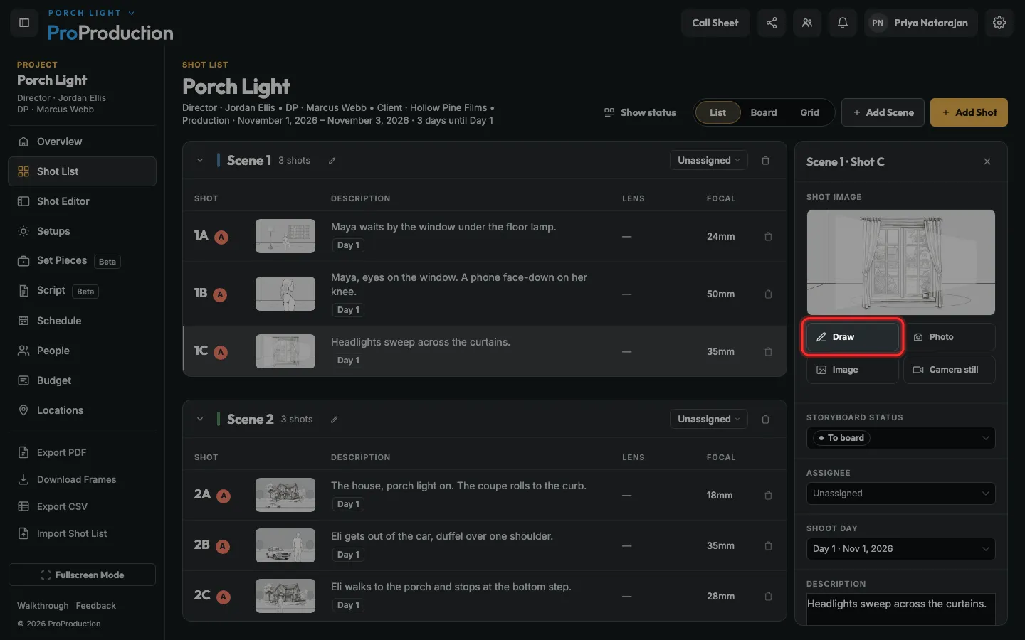Open Locations in sidebar
Viewport: 1025px width, 640px height.
[82, 410]
